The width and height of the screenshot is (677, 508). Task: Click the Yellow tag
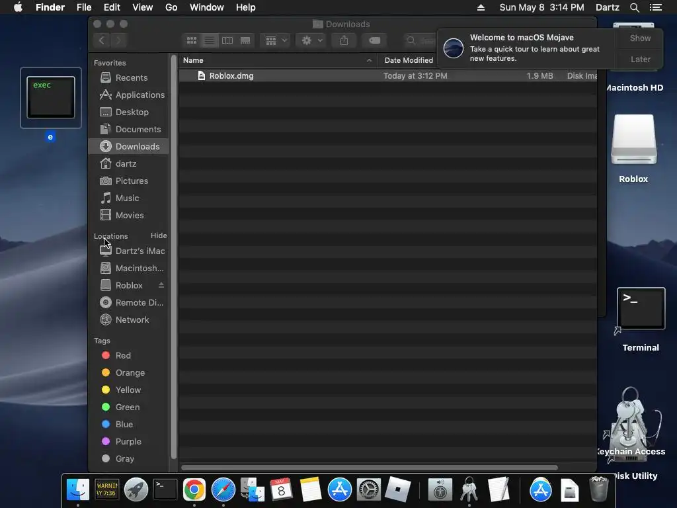tap(128, 390)
